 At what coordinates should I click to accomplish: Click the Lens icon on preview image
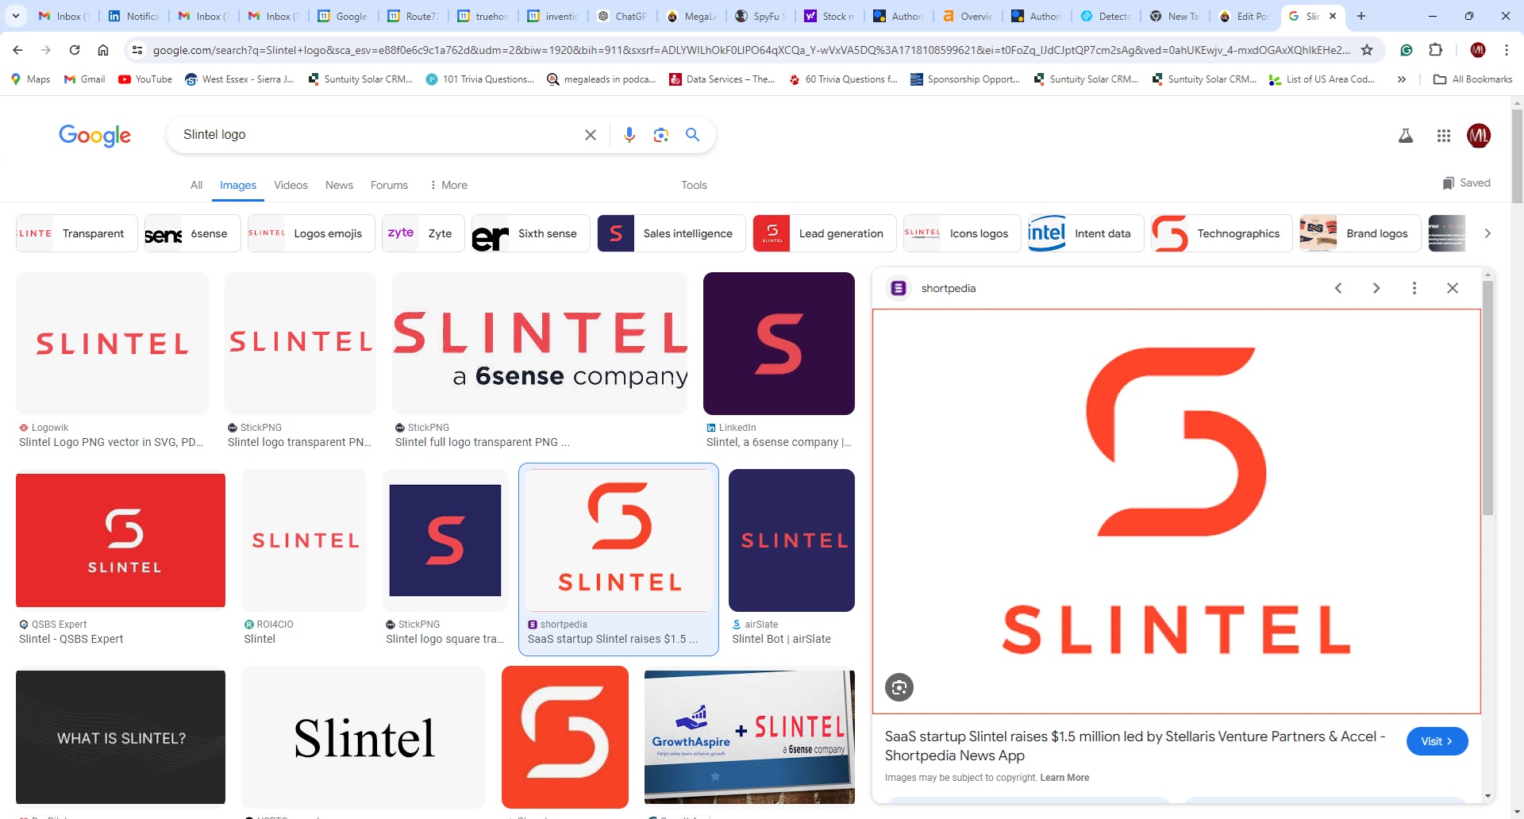click(899, 687)
